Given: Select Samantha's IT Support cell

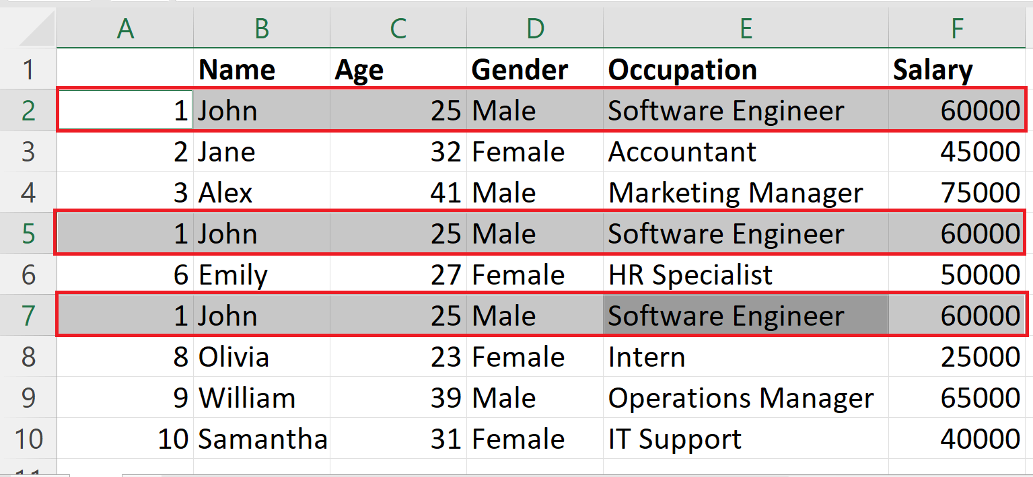Looking at the screenshot, I should (x=746, y=439).
